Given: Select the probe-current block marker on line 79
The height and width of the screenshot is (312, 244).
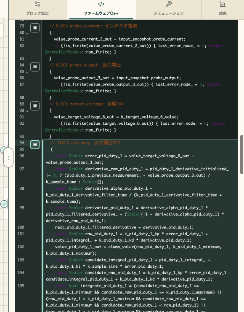Looking at the screenshot, I should (x=35, y=28).
